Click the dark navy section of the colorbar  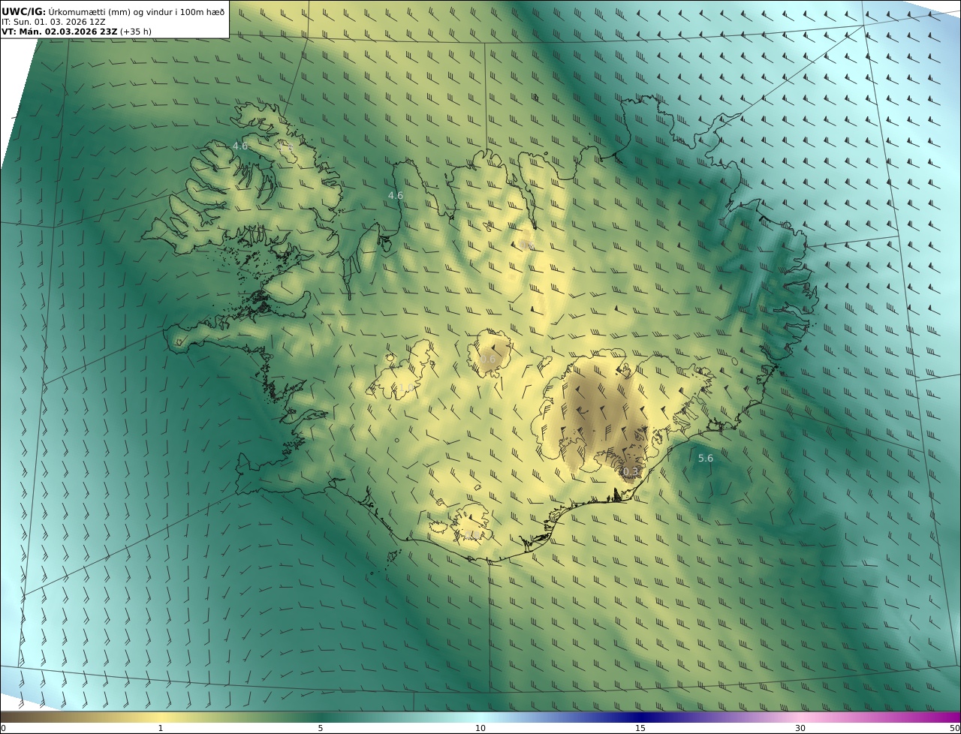tap(640, 717)
